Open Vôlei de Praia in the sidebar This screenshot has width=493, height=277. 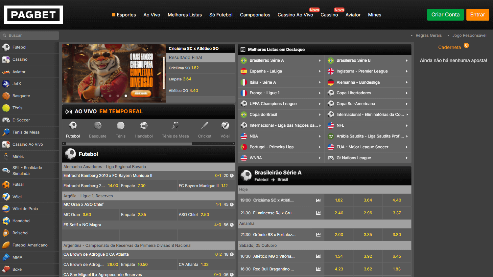click(30, 209)
